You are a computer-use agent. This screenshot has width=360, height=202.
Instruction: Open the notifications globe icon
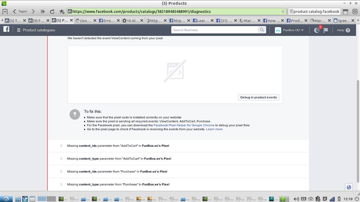pyautogui.click(x=317, y=30)
